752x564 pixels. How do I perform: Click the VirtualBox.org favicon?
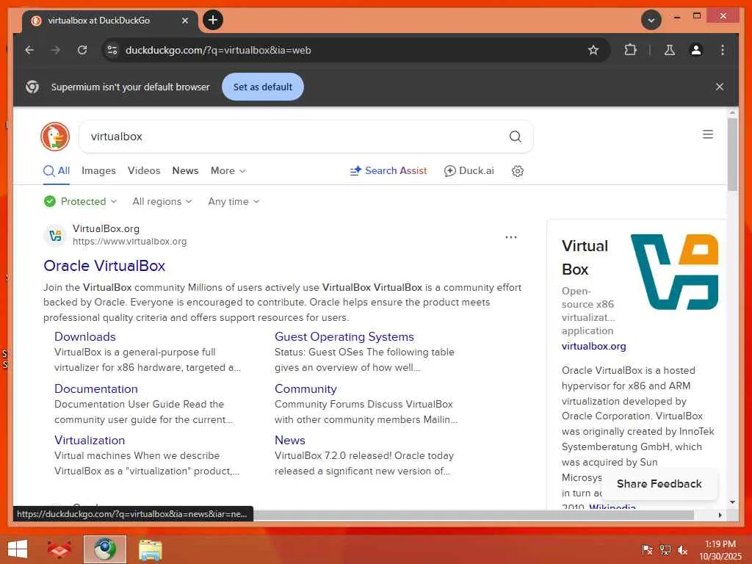click(55, 236)
